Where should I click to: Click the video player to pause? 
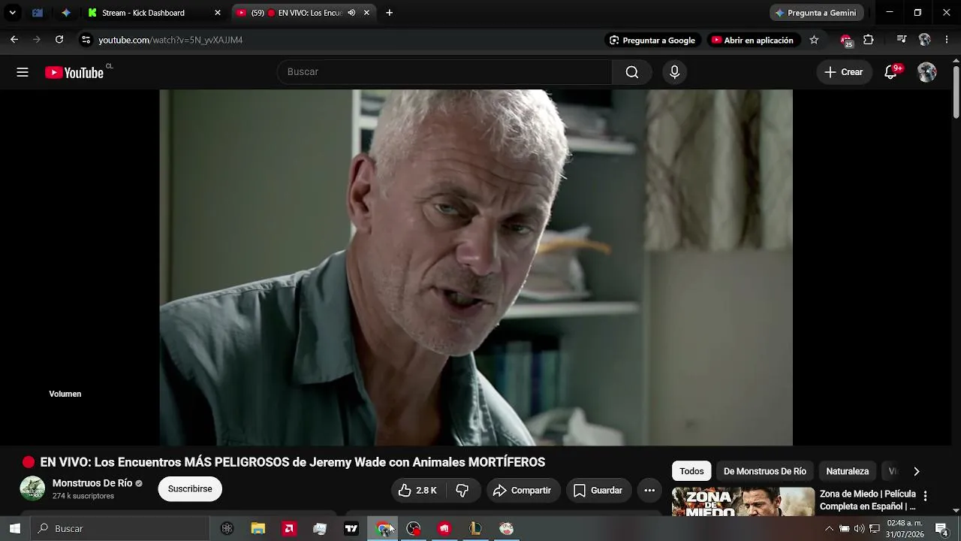(476, 267)
